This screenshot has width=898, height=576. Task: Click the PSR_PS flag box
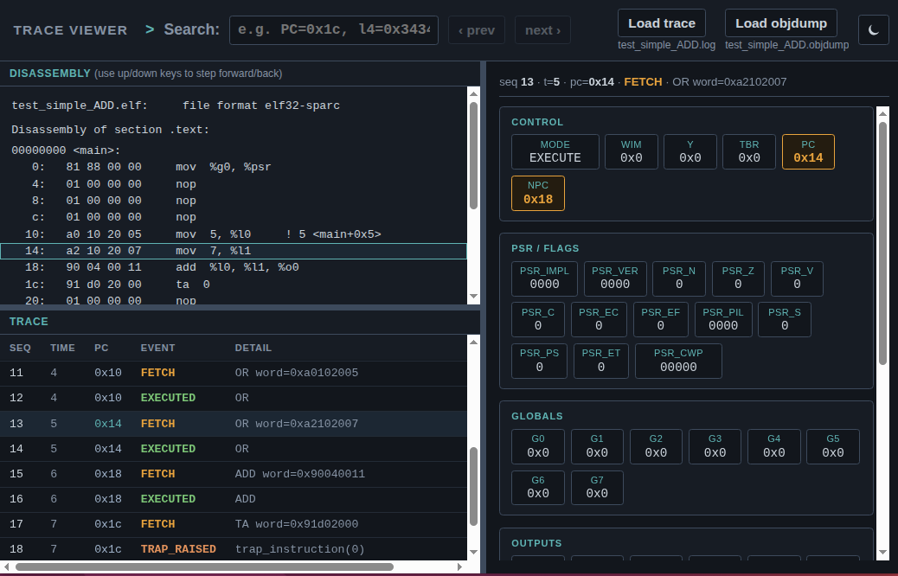(x=539, y=361)
